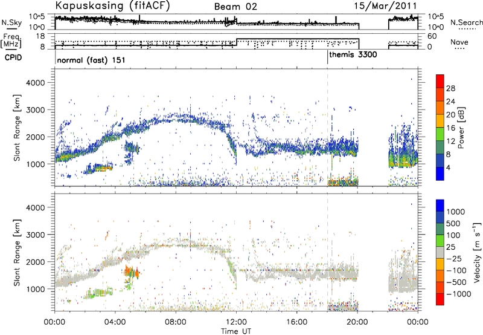483x335 pixels.
Task: Select the 12 dB label on Power colorbar
Action: click(450, 141)
